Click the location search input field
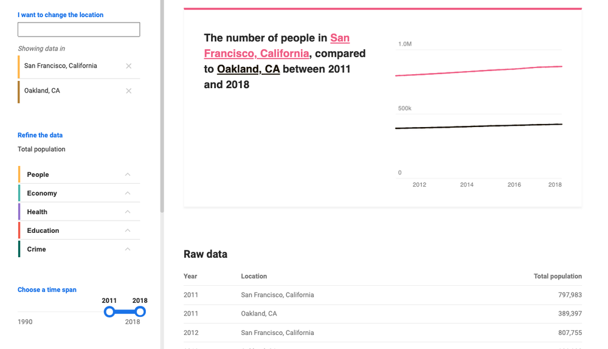 [78, 29]
